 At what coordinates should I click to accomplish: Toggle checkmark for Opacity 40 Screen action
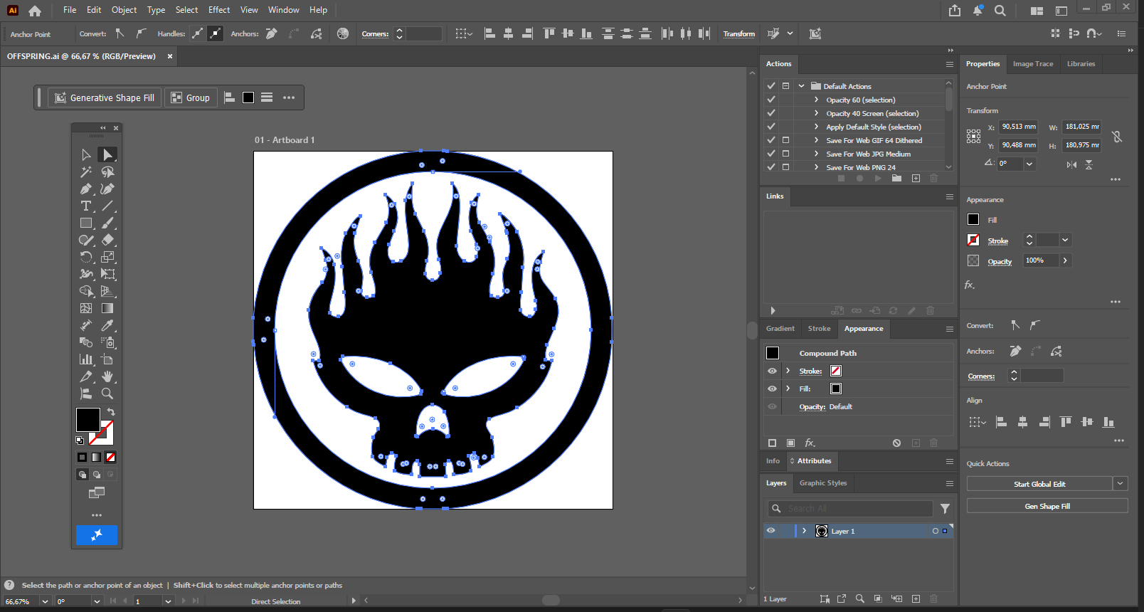[x=770, y=113]
